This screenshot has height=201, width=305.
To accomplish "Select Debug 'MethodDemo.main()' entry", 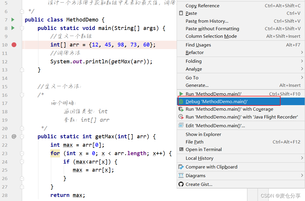I will click(241, 101).
